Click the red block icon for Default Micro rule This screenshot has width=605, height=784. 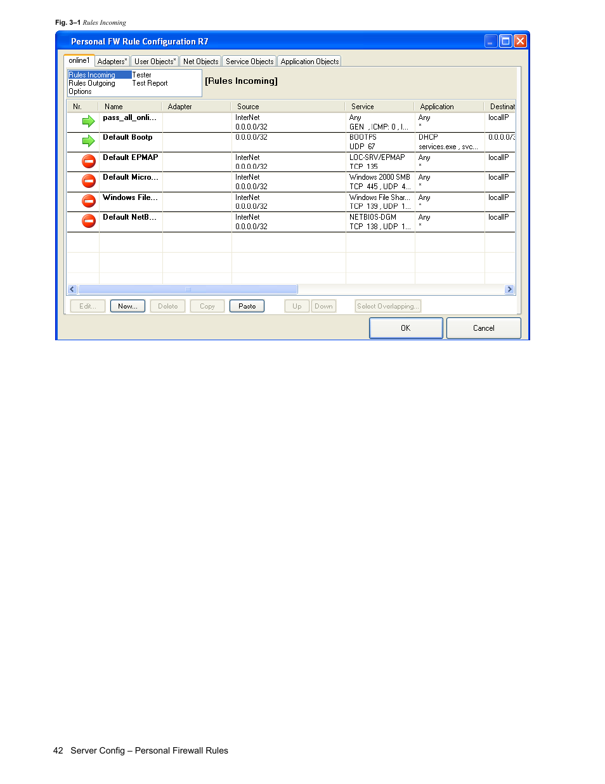click(x=89, y=181)
